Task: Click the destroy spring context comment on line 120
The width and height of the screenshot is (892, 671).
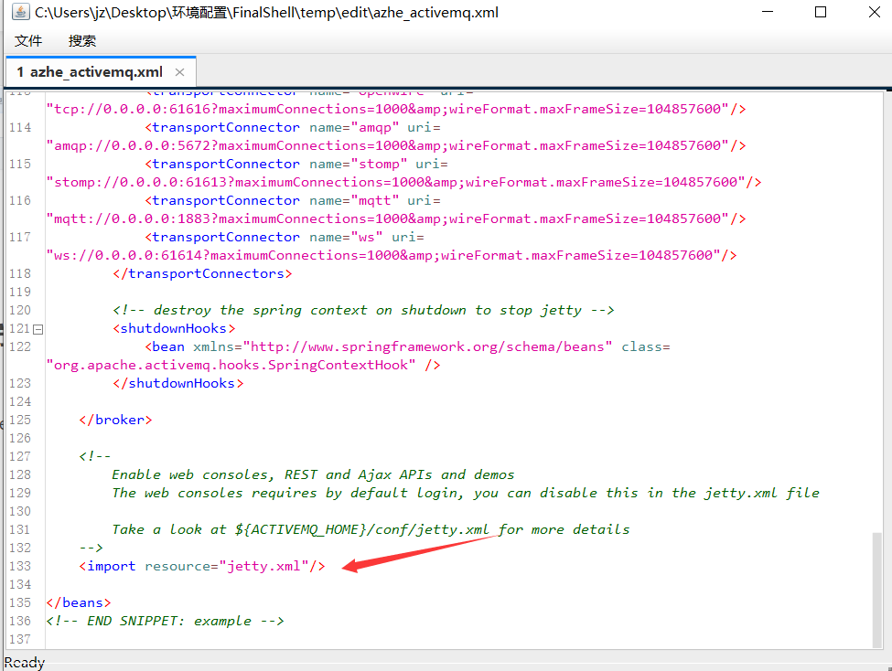Action: pyautogui.click(x=348, y=310)
